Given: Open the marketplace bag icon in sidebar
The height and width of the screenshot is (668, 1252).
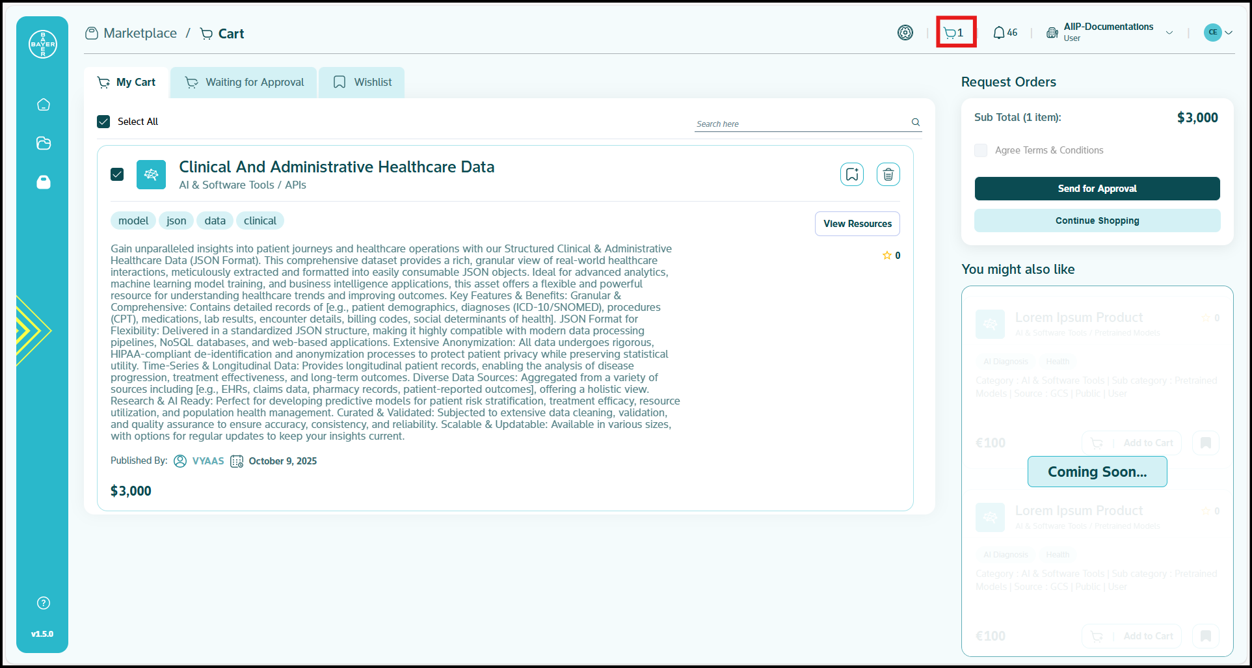Looking at the screenshot, I should coord(44,182).
